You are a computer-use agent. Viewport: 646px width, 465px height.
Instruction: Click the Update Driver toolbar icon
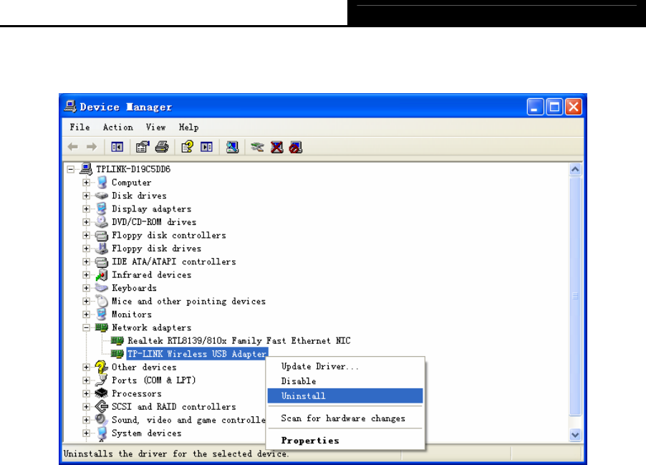(x=258, y=147)
